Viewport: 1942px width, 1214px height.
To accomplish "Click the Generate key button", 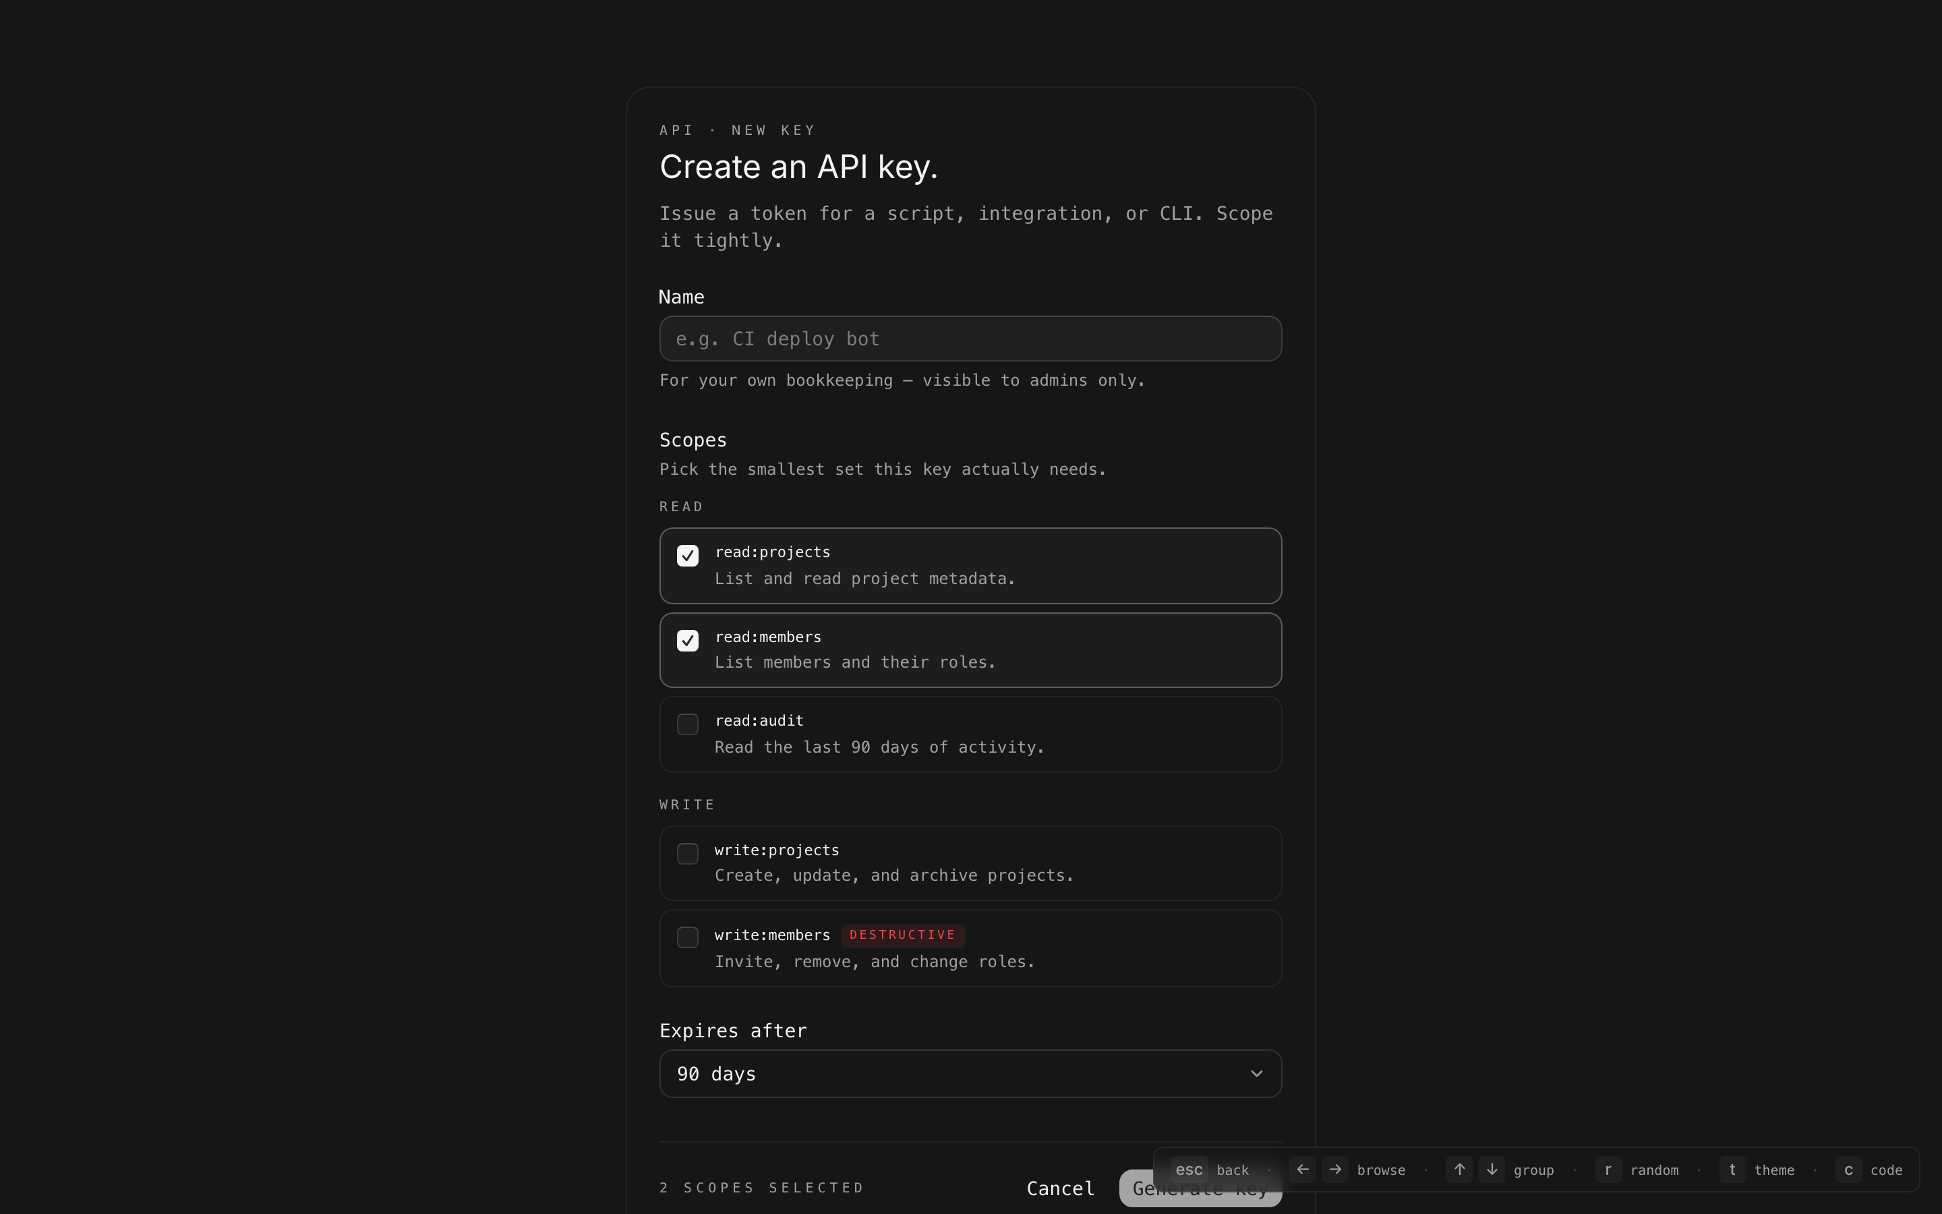I will (x=1136, y=1188).
